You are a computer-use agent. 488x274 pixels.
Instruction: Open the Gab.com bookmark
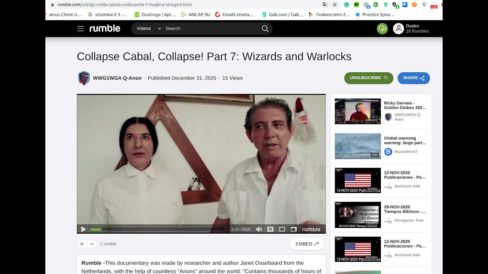pos(283,14)
